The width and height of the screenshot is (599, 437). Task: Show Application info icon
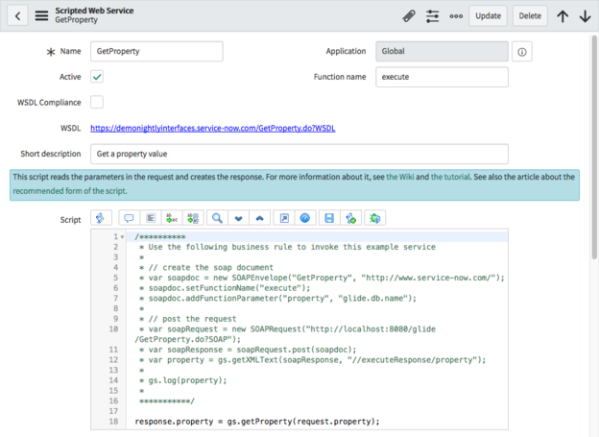coord(522,52)
